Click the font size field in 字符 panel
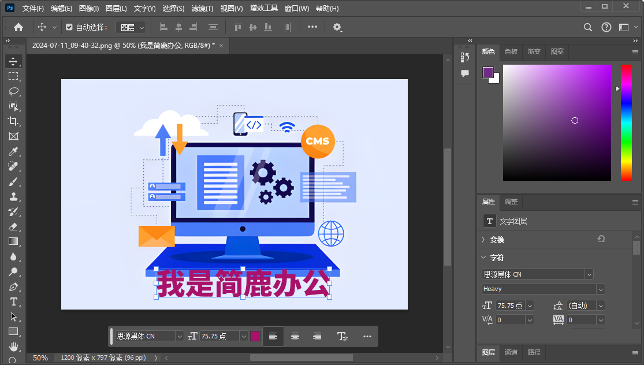Image resolution: width=644 pixels, height=365 pixels. pos(510,306)
